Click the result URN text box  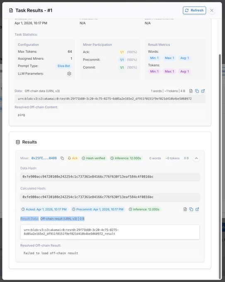coord(110,232)
